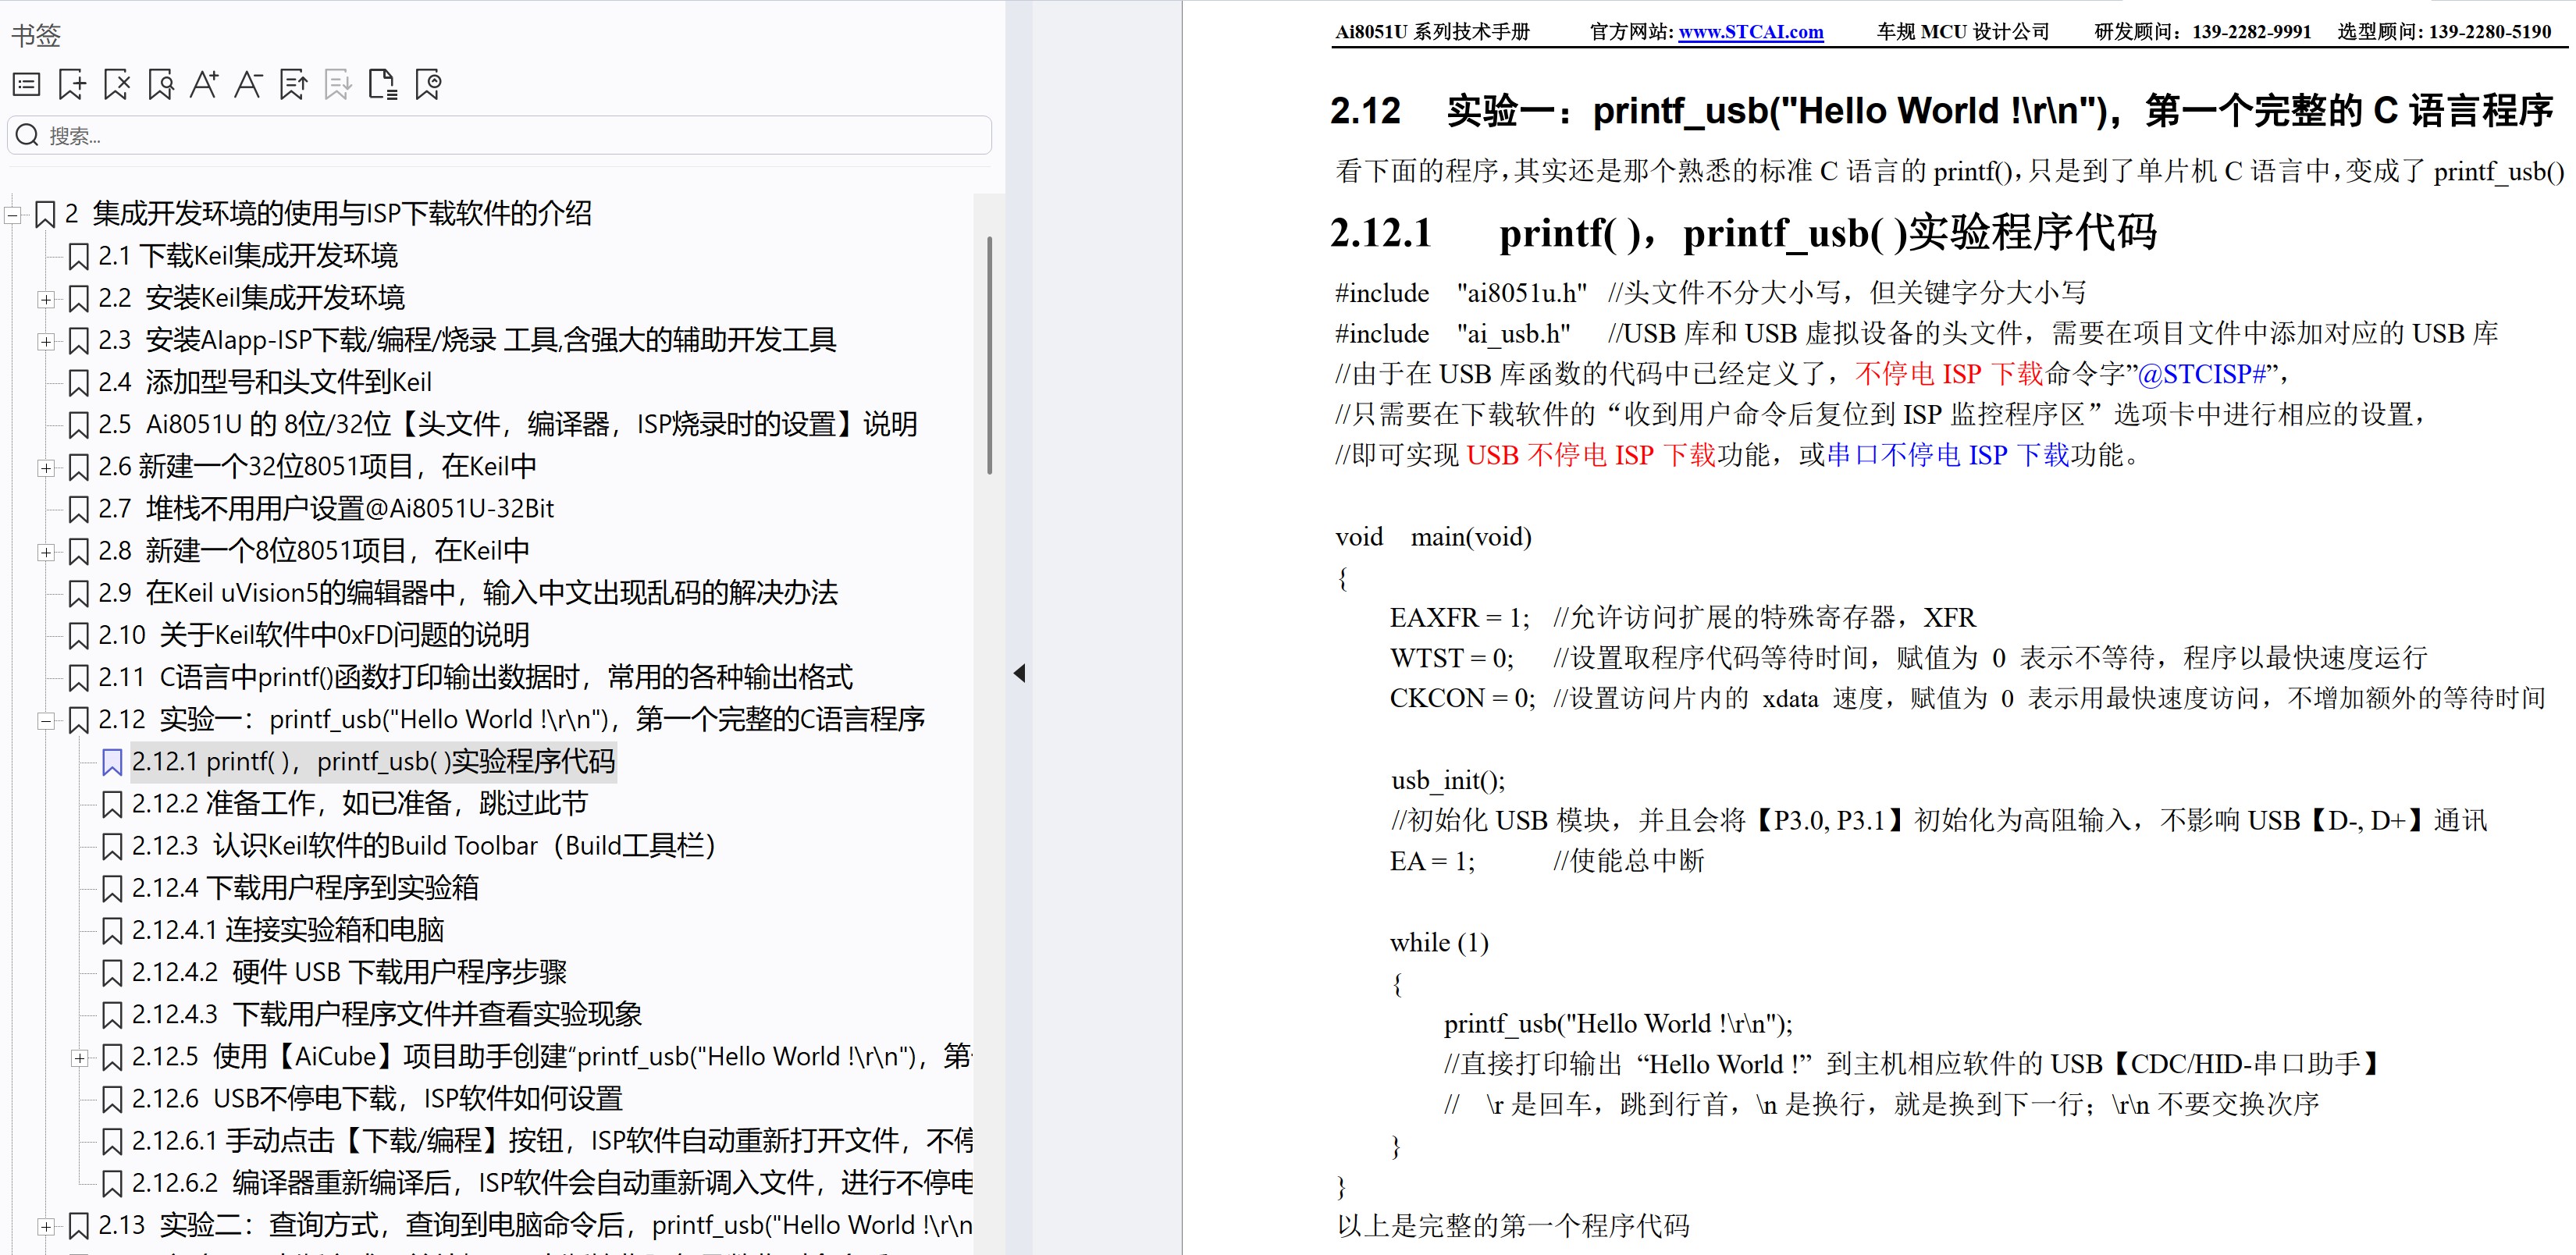Click bookmark icon of 2.1 下载Keil集成开发环境
Viewport: 2576px width, 1255px height.
(x=78, y=256)
